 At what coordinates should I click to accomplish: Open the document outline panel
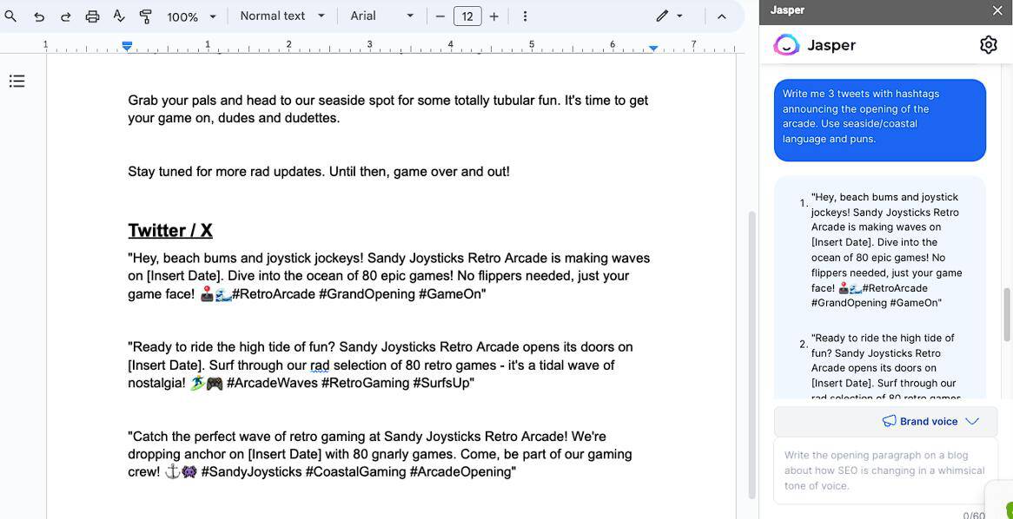tap(17, 82)
